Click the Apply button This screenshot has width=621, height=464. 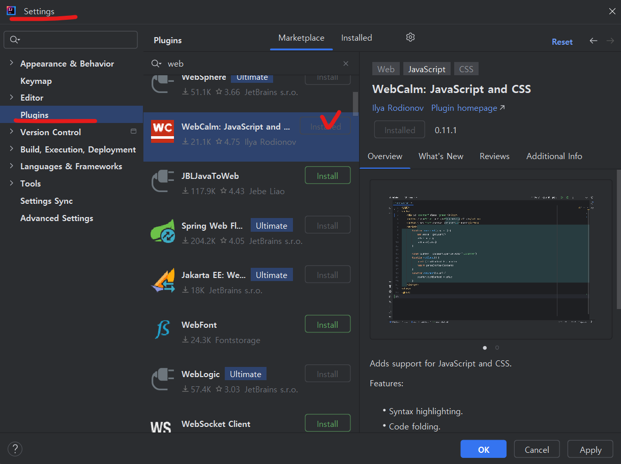click(x=590, y=449)
